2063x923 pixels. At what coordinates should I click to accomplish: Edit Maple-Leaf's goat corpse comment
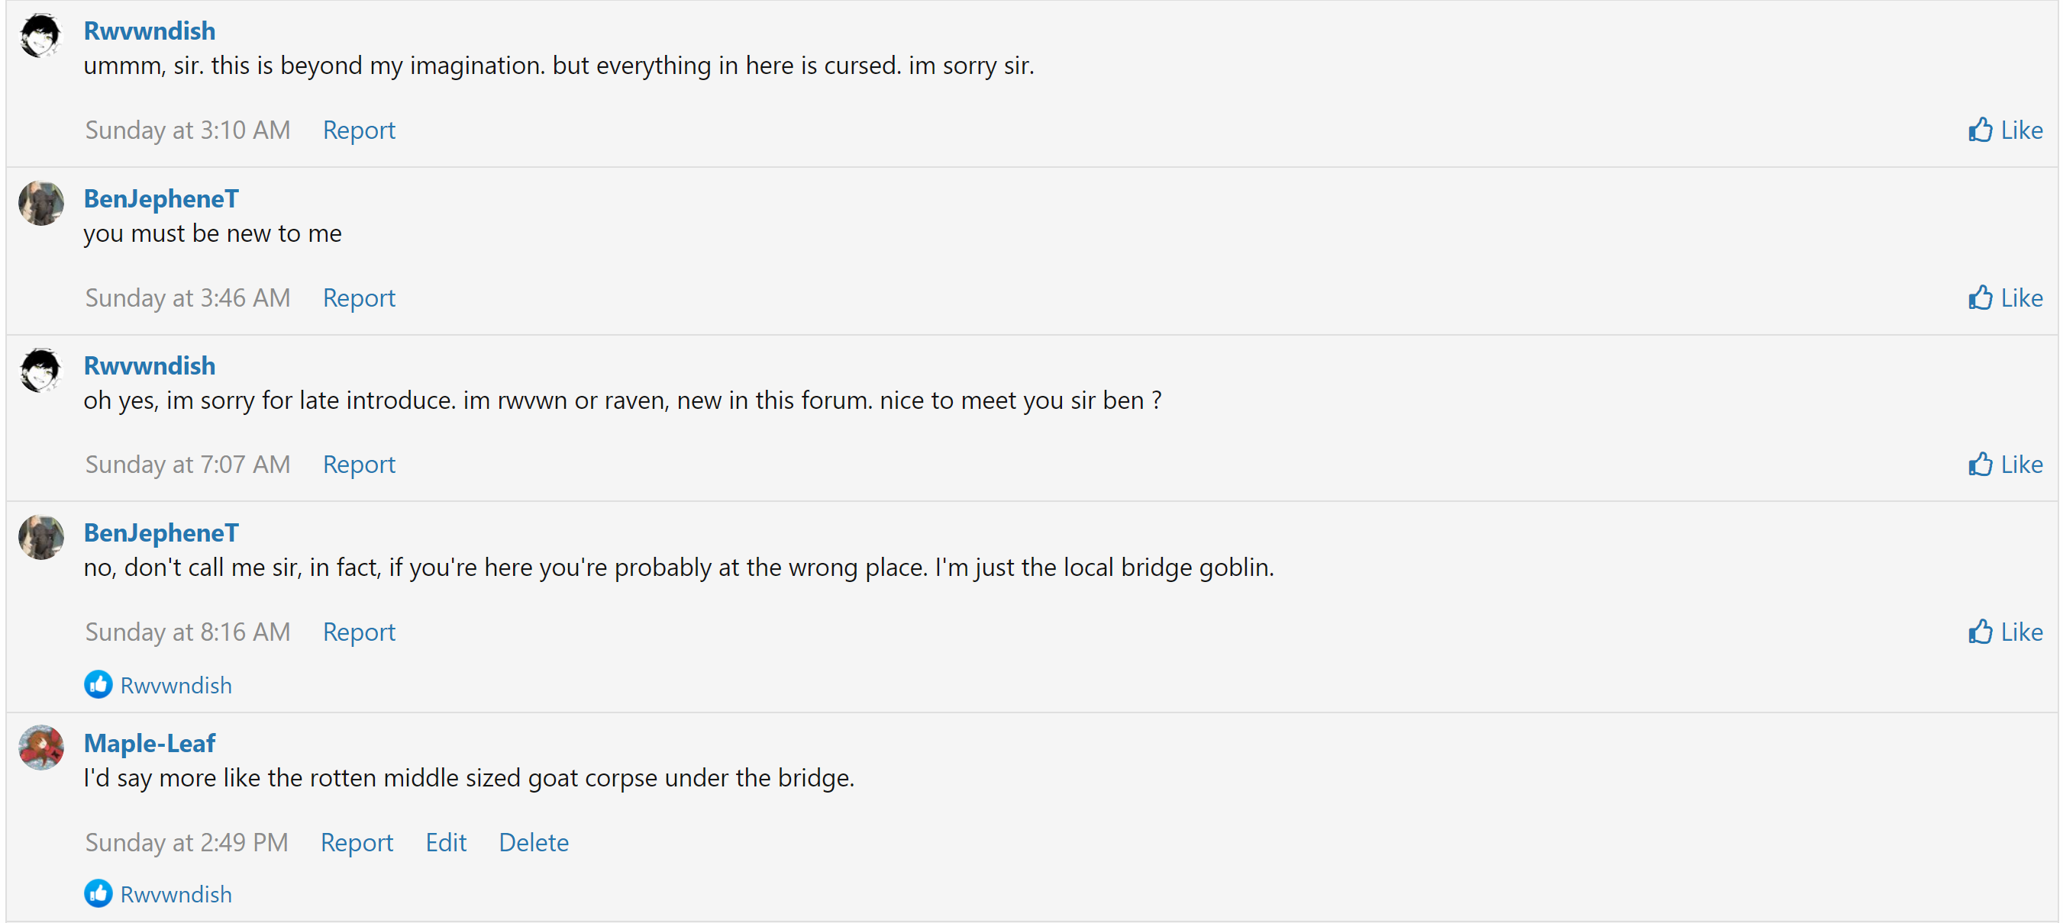pyautogui.click(x=445, y=841)
